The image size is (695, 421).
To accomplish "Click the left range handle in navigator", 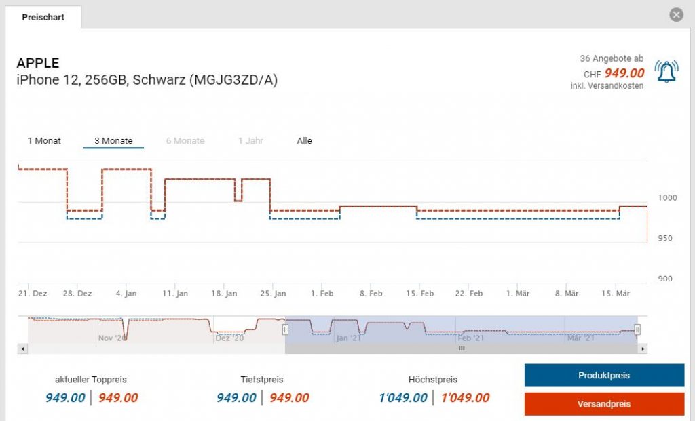I will click(x=285, y=329).
